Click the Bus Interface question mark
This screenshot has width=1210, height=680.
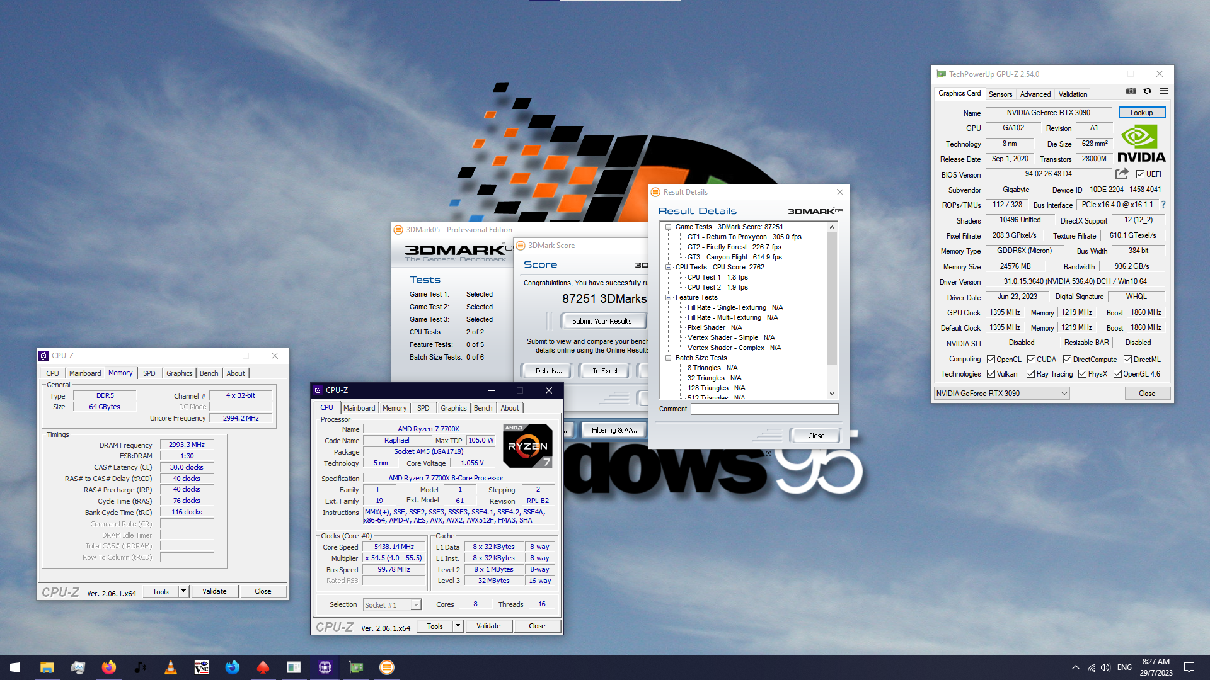tap(1163, 205)
